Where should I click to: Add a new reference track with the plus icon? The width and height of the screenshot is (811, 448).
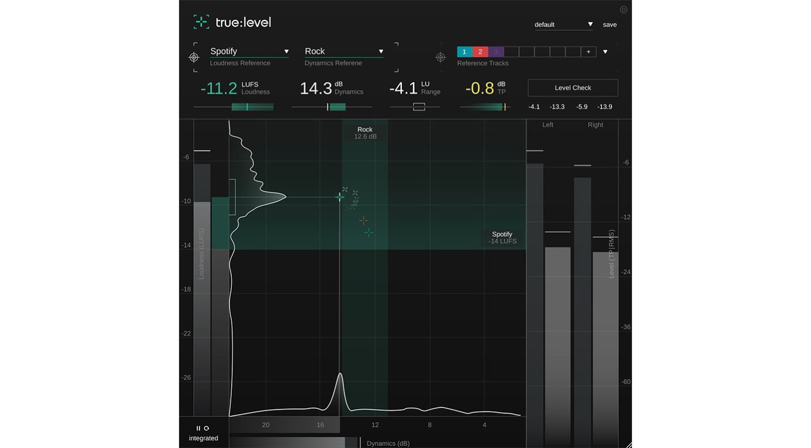coord(588,51)
